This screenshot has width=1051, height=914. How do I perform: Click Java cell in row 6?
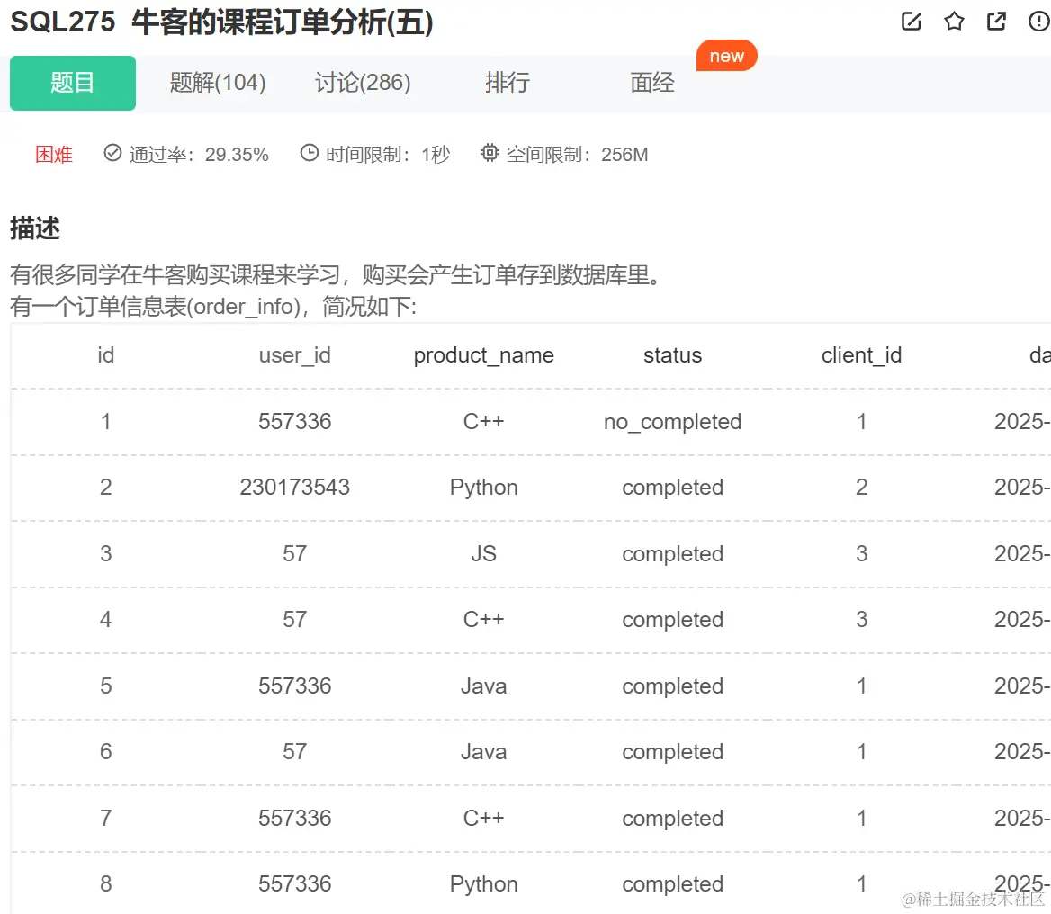click(484, 752)
